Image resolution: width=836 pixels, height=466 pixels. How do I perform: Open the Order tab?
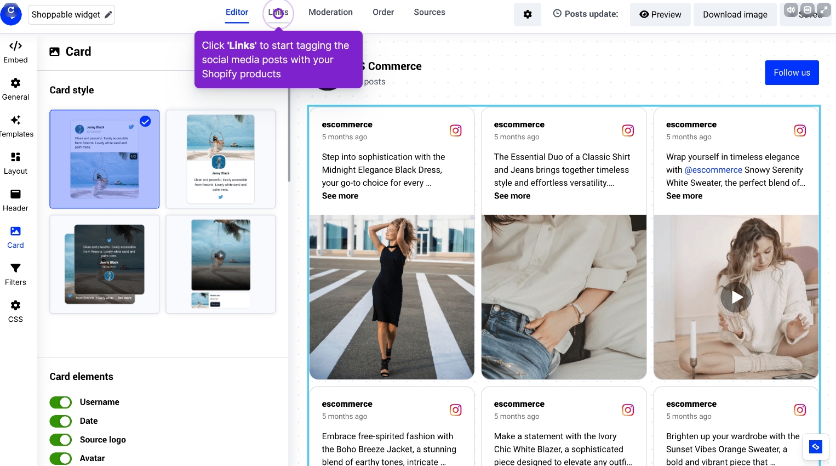[383, 12]
